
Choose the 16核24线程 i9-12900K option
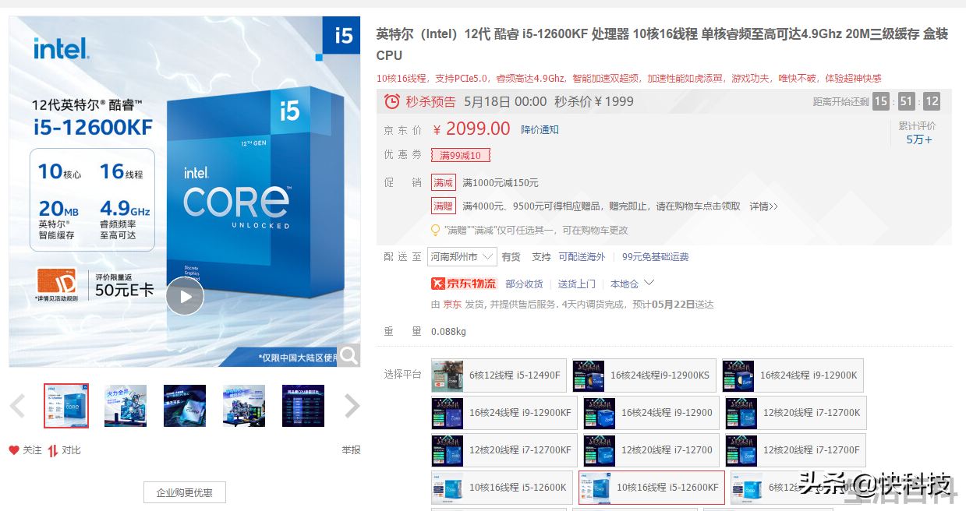(792, 375)
